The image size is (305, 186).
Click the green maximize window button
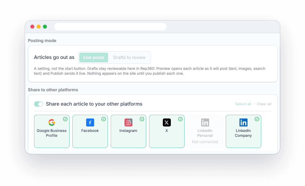point(45,27)
